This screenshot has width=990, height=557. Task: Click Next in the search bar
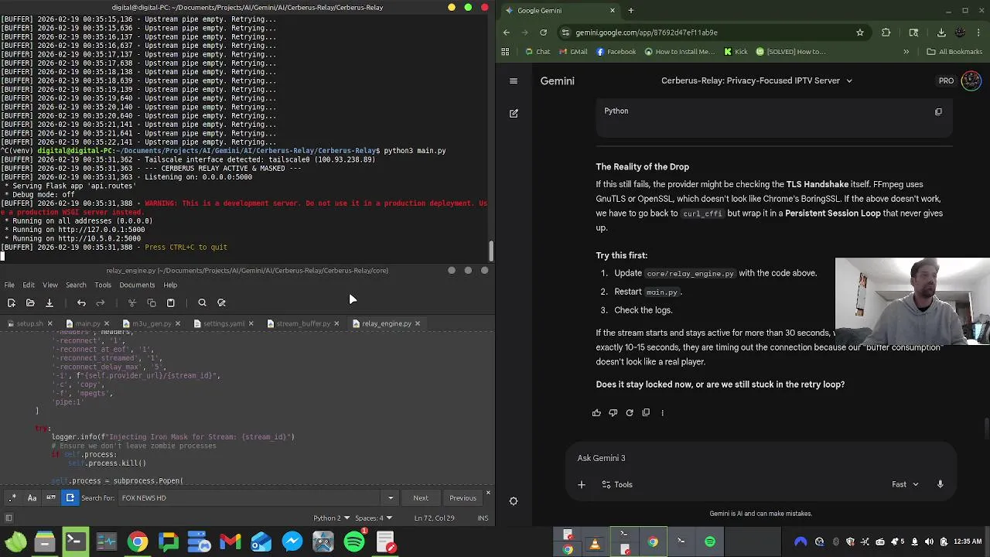tap(421, 498)
